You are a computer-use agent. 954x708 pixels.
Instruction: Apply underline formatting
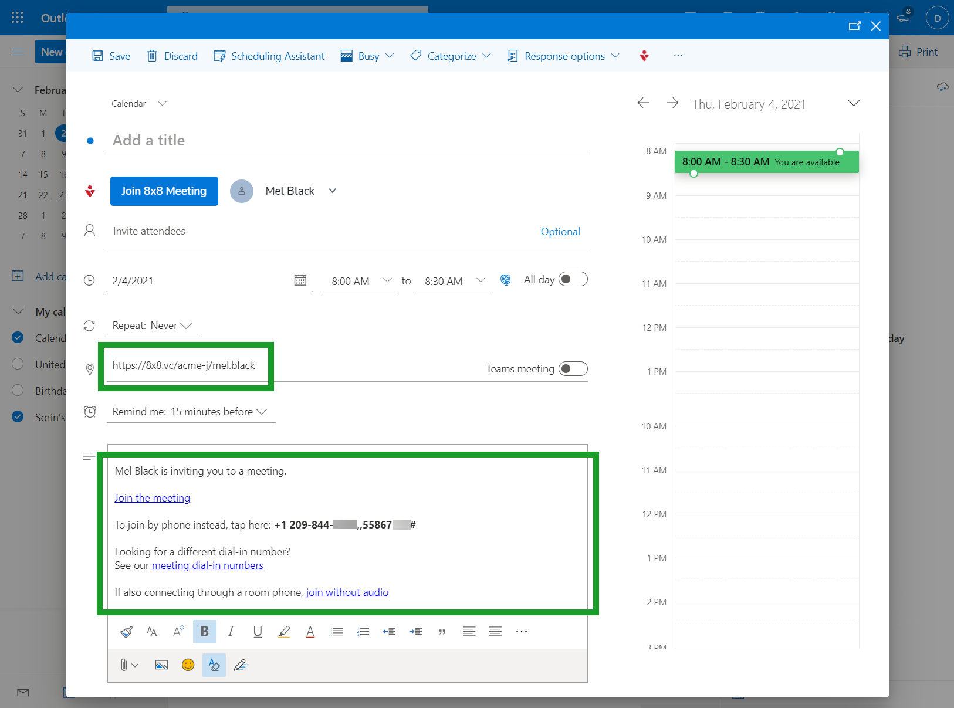tap(258, 632)
